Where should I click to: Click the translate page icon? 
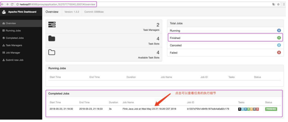click(274, 4)
